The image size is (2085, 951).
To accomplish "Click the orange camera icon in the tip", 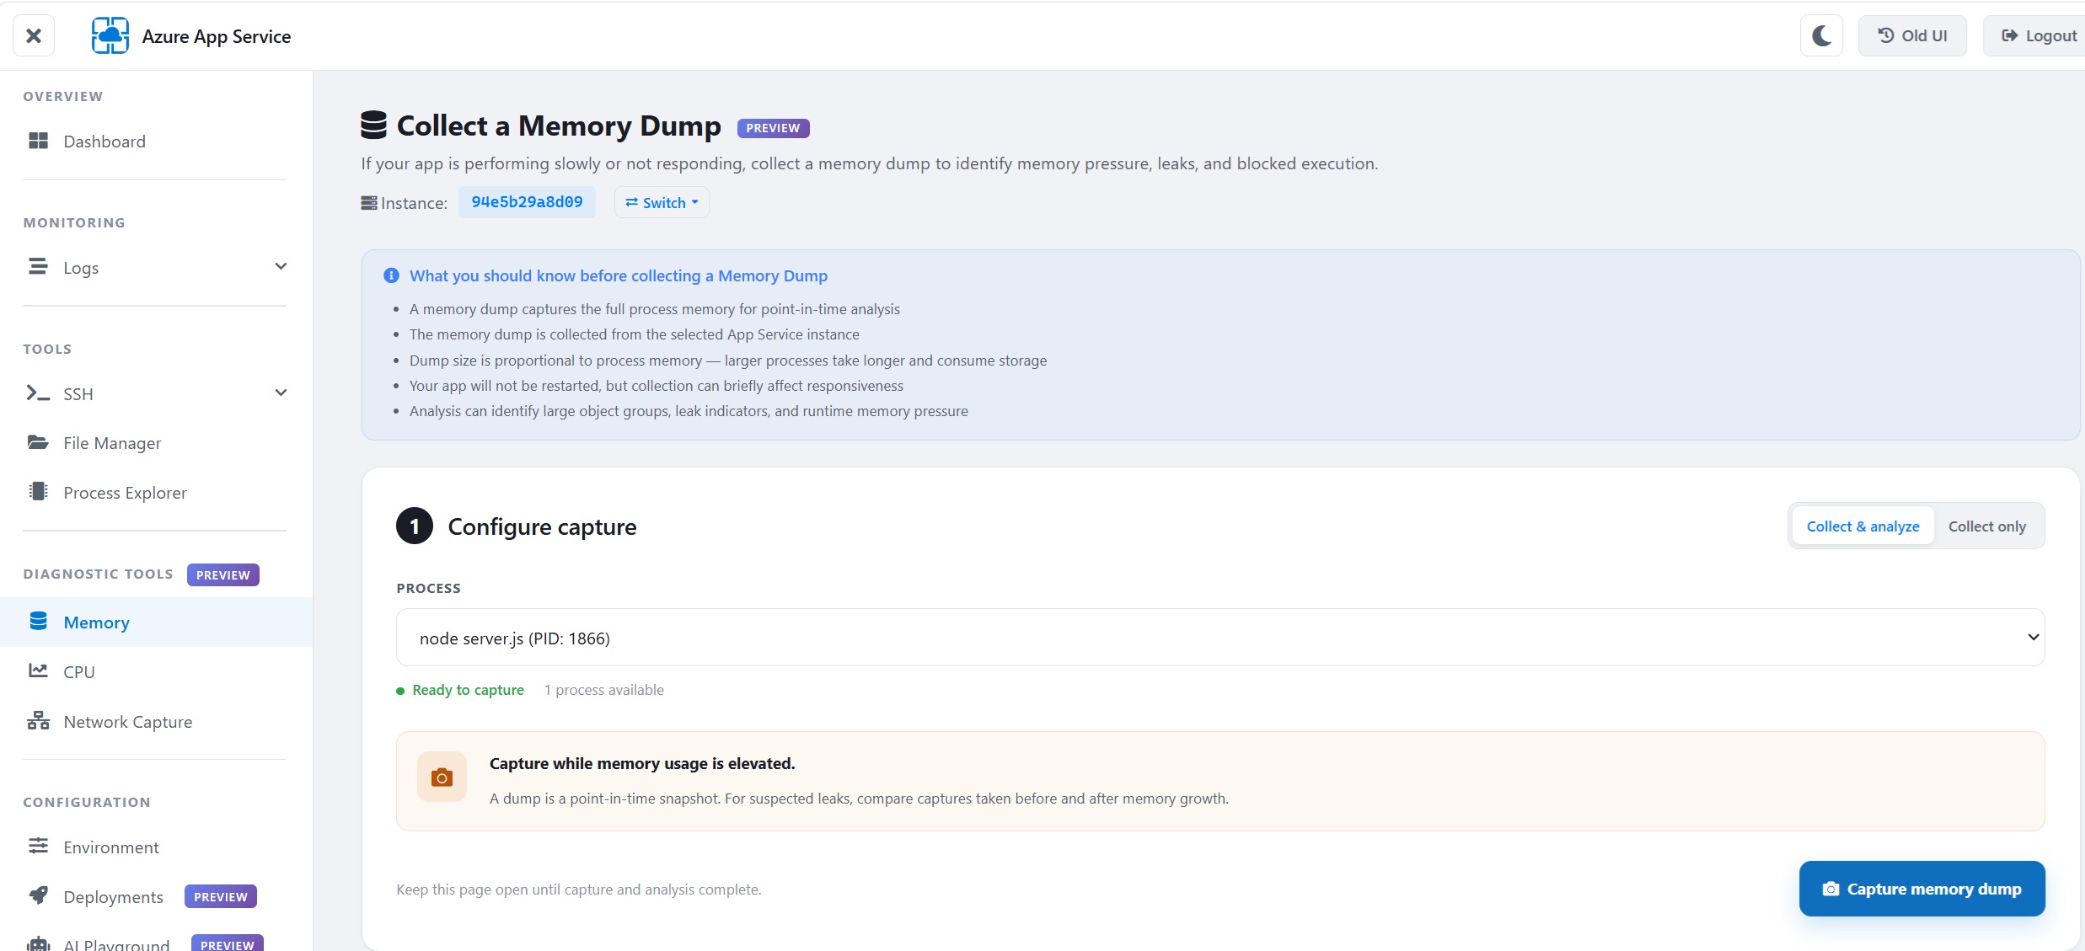I will coord(442,777).
